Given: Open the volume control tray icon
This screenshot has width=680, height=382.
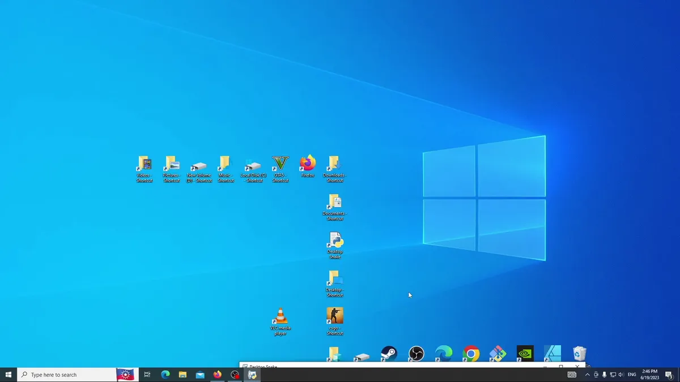Looking at the screenshot, I should [x=621, y=375].
